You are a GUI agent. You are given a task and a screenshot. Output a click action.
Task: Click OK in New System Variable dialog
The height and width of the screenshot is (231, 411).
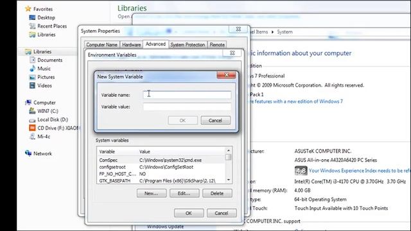pyautogui.click(x=182, y=121)
